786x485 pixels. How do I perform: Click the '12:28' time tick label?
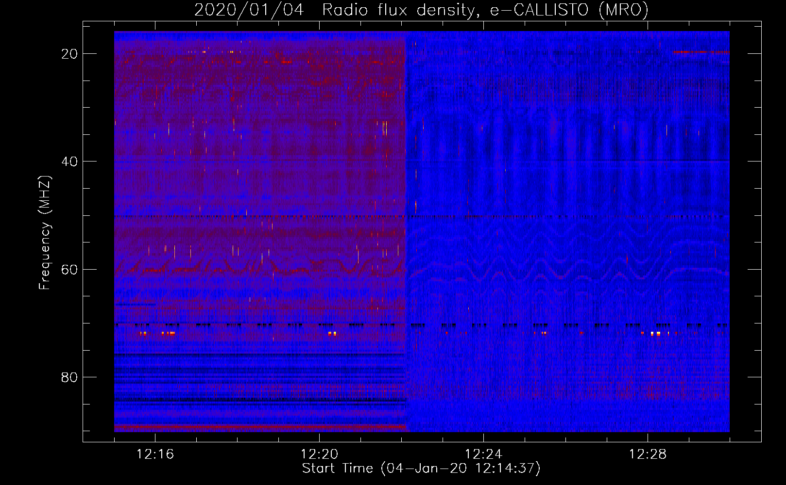coord(648,454)
